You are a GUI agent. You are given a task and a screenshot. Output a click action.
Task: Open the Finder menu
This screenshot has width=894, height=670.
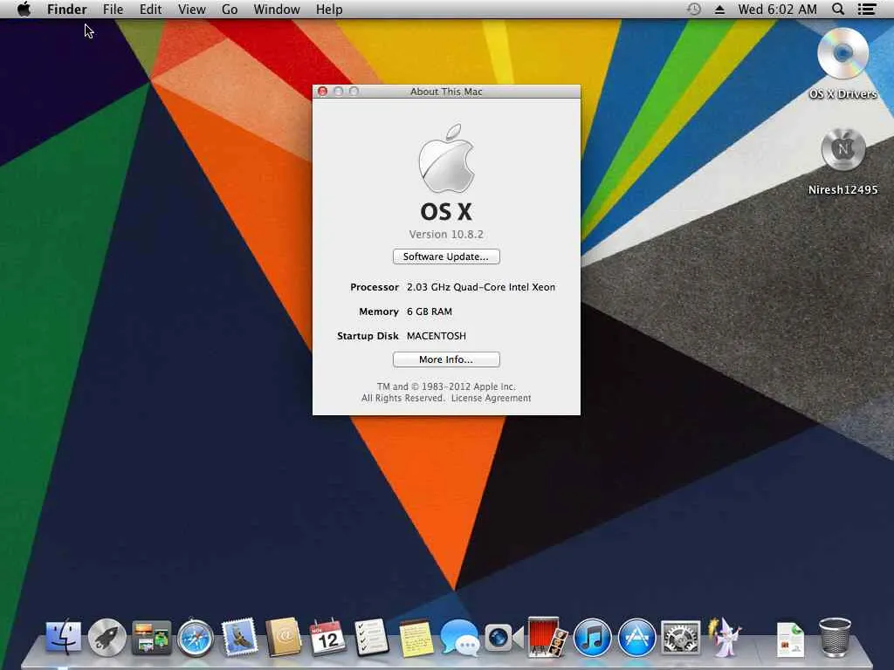66,10
